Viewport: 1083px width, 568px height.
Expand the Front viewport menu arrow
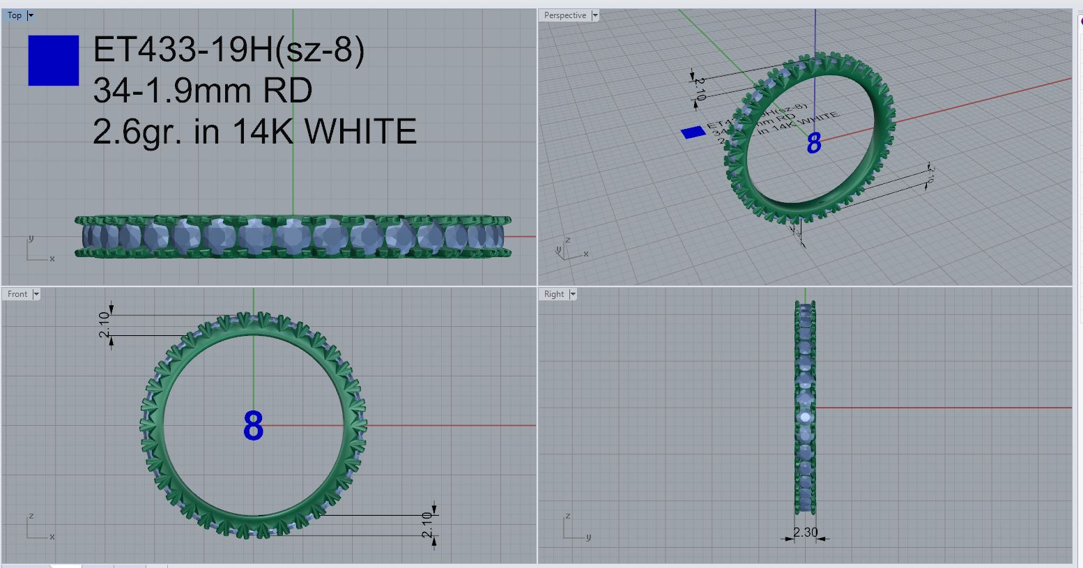point(36,294)
